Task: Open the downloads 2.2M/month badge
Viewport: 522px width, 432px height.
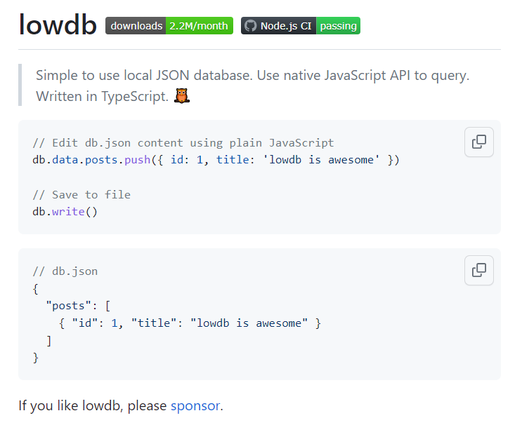Action: (169, 25)
